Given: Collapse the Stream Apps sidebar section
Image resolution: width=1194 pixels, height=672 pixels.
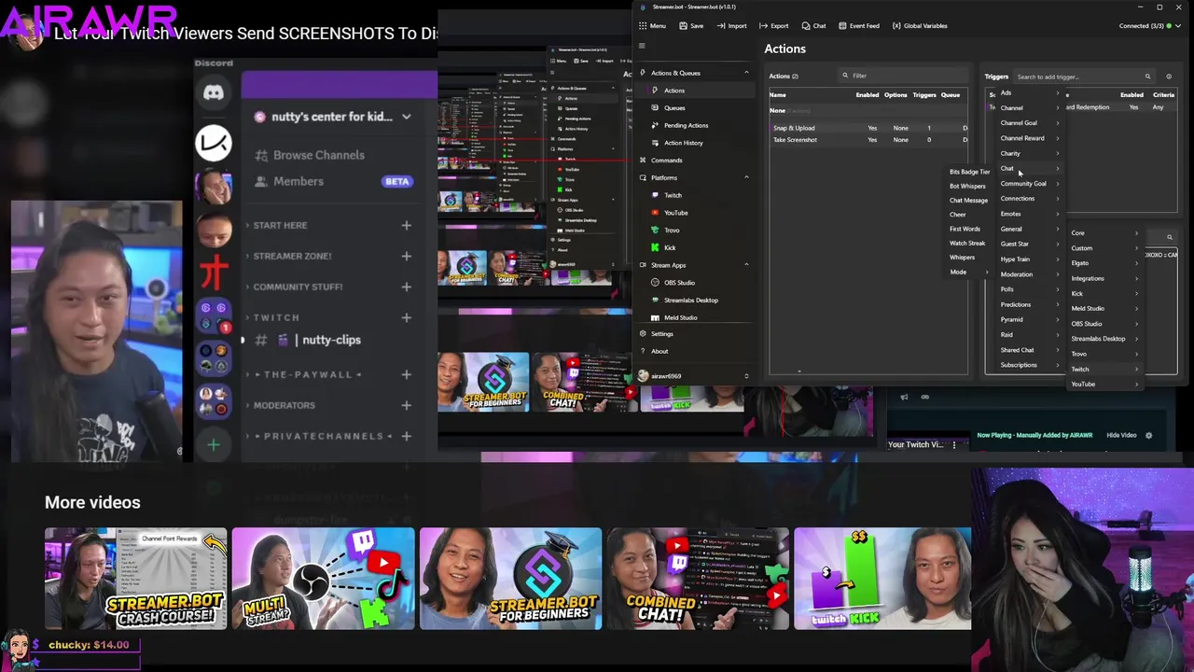Looking at the screenshot, I should (x=746, y=265).
